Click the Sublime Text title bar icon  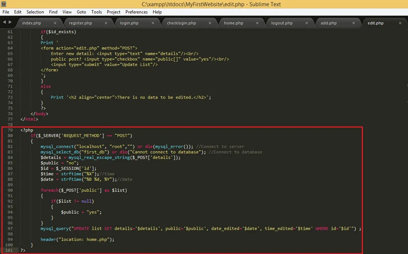coord(4,4)
